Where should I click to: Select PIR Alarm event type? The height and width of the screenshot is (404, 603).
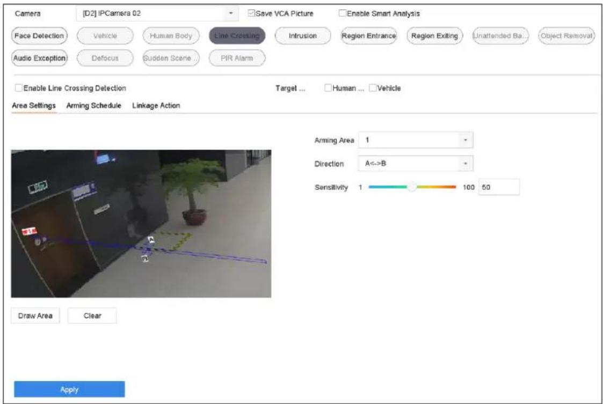tap(237, 58)
